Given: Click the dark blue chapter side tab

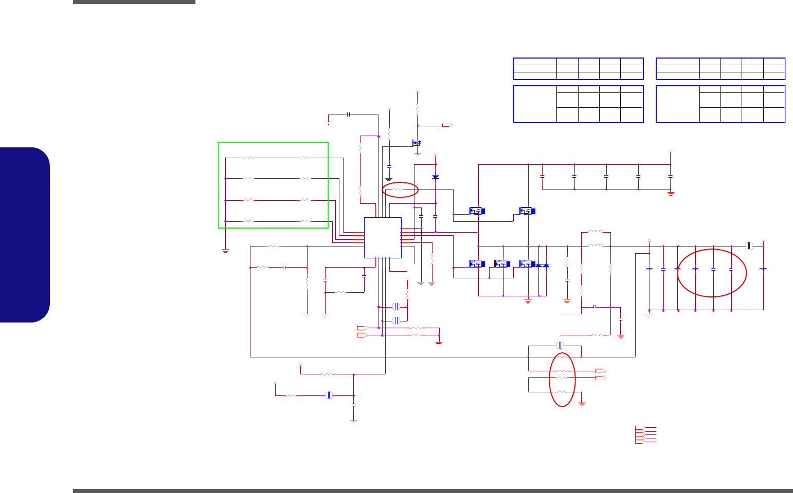Looking at the screenshot, I should (x=25, y=235).
